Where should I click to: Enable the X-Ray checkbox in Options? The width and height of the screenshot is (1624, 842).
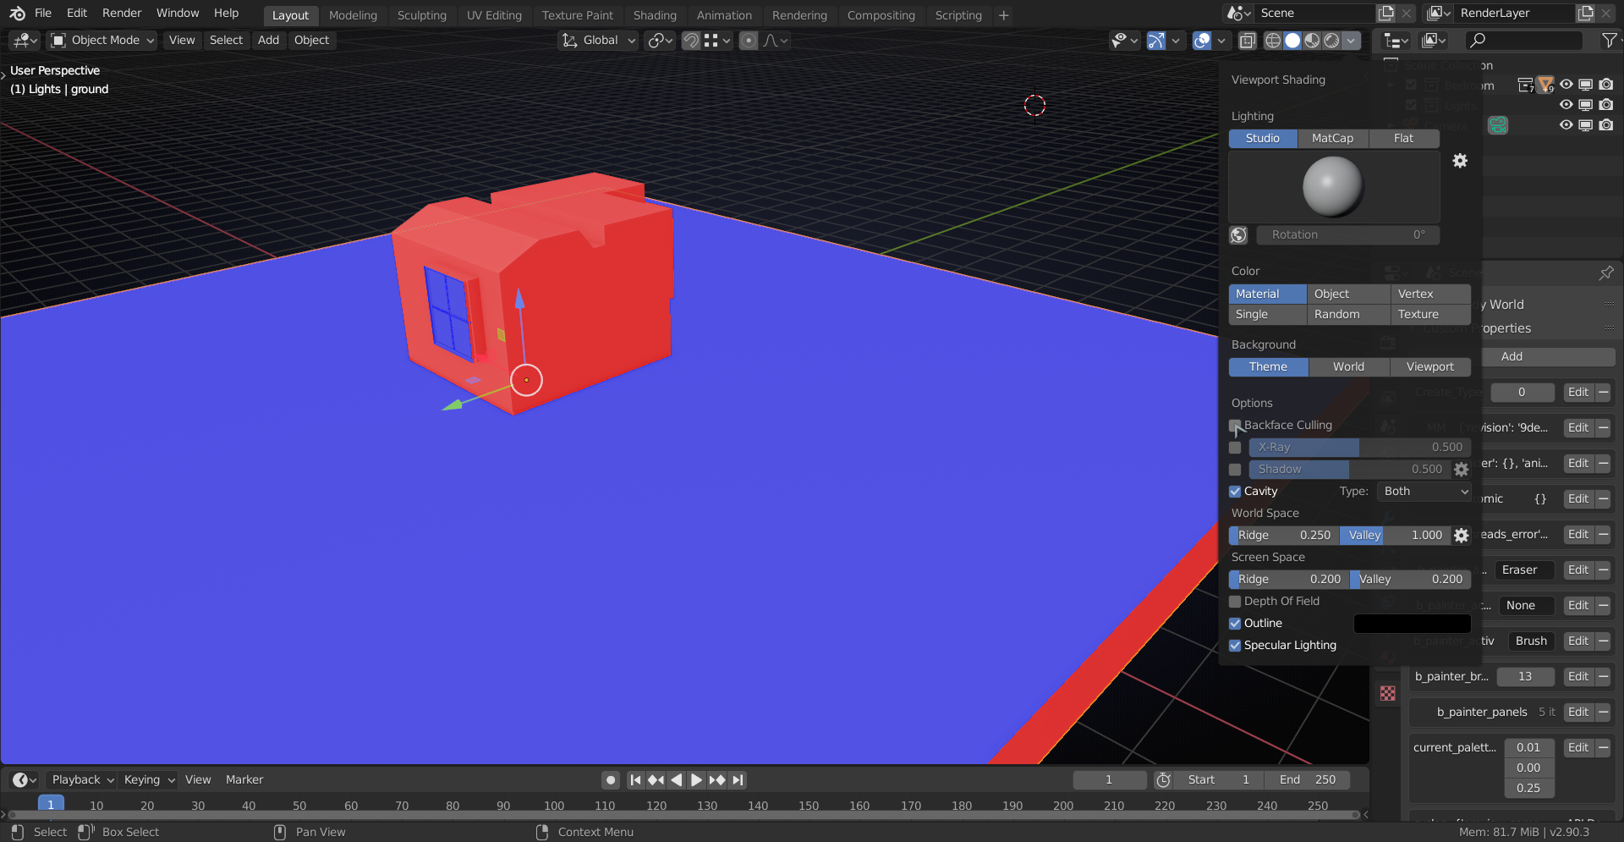tap(1235, 448)
